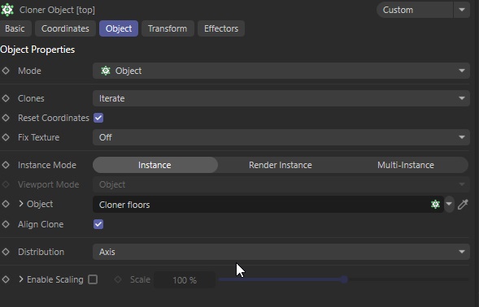
Task: Open the Transform tab
Action: [x=168, y=28]
